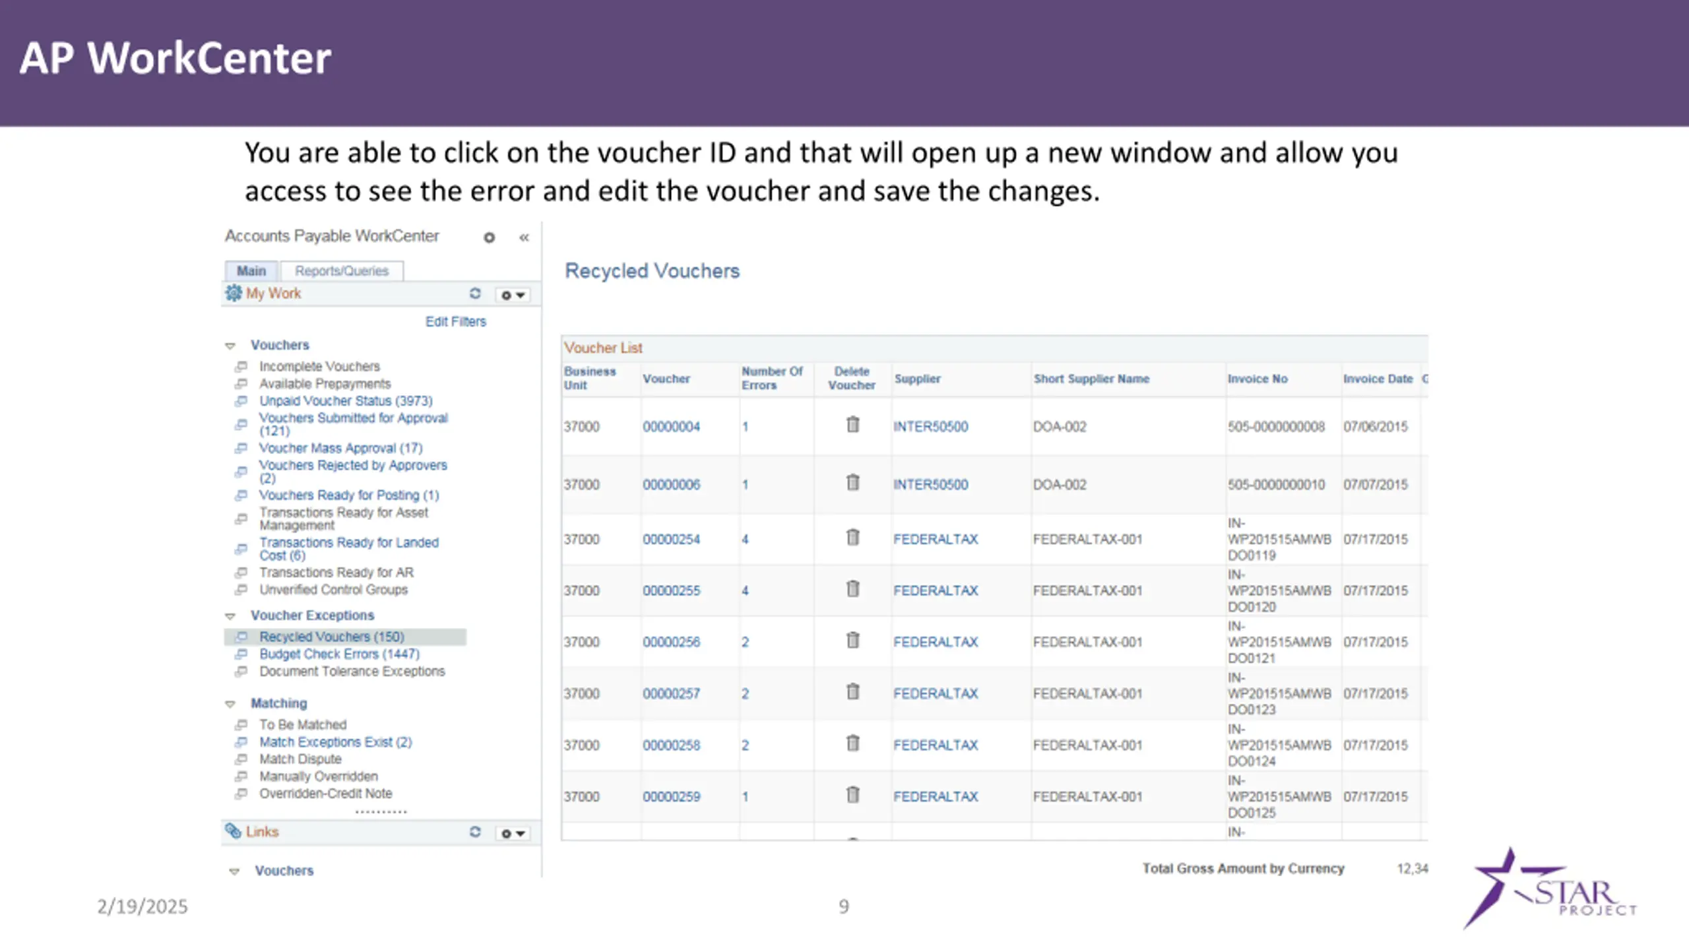Open voucher ID 00000255

672,591
